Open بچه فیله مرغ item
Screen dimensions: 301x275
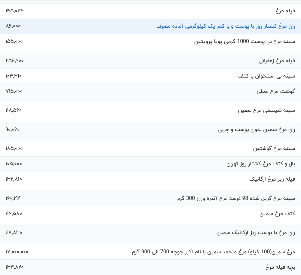(280, 267)
